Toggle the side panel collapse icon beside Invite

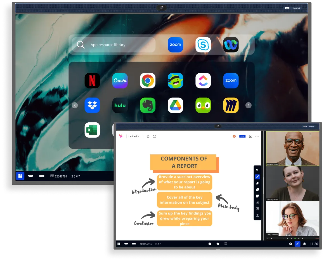click(250, 136)
